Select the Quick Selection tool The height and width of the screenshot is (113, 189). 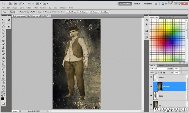pos(3,30)
